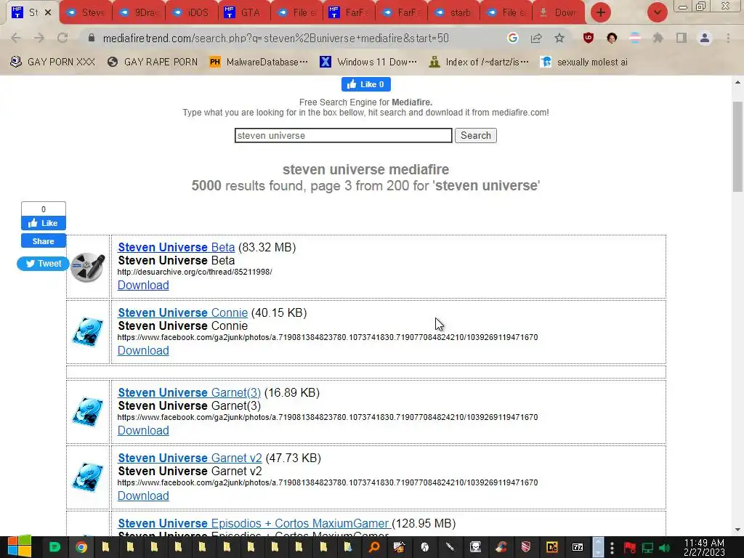The image size is (744, 558).
Task: Click the desuarchive.org thread URL text
Action: pyautogui.click(x=195, y=272)
